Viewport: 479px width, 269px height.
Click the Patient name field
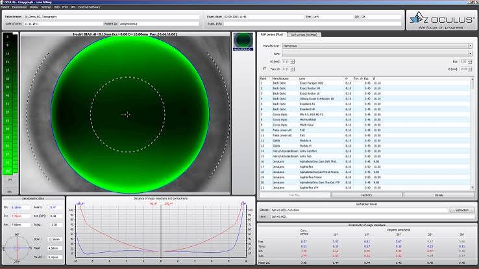tap(111, 17)
